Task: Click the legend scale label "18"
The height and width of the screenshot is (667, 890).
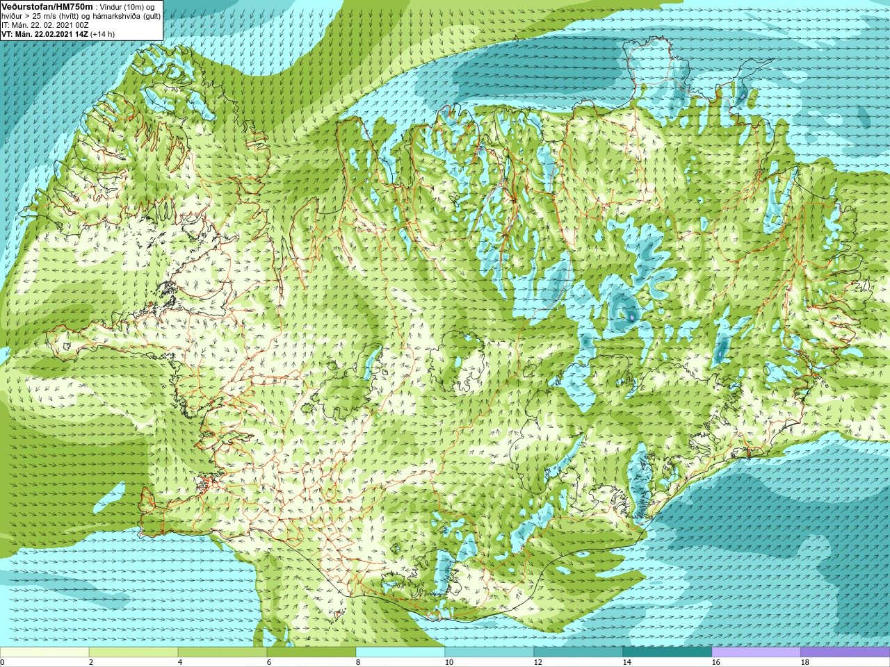Action: pos(805,662)
